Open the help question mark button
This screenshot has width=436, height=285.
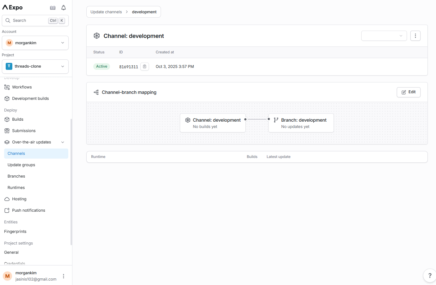[x=430, y=276]
